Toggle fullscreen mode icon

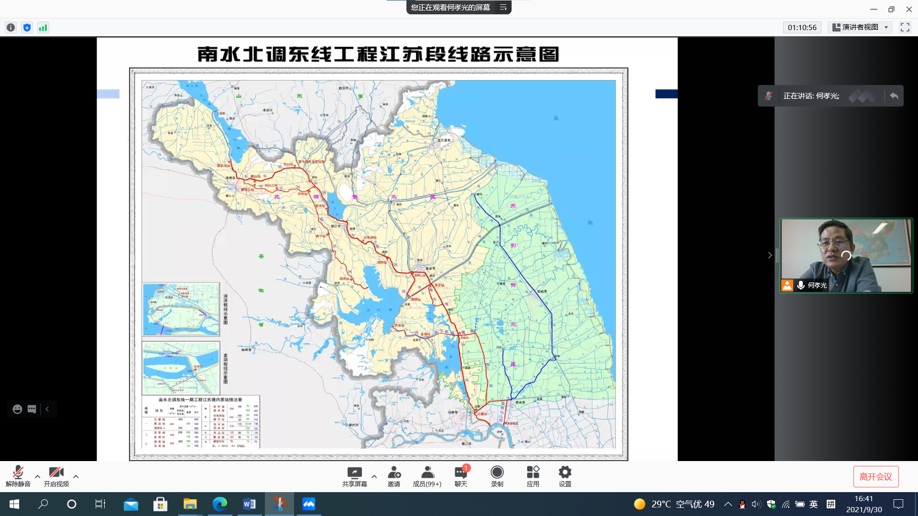point(905,27)
